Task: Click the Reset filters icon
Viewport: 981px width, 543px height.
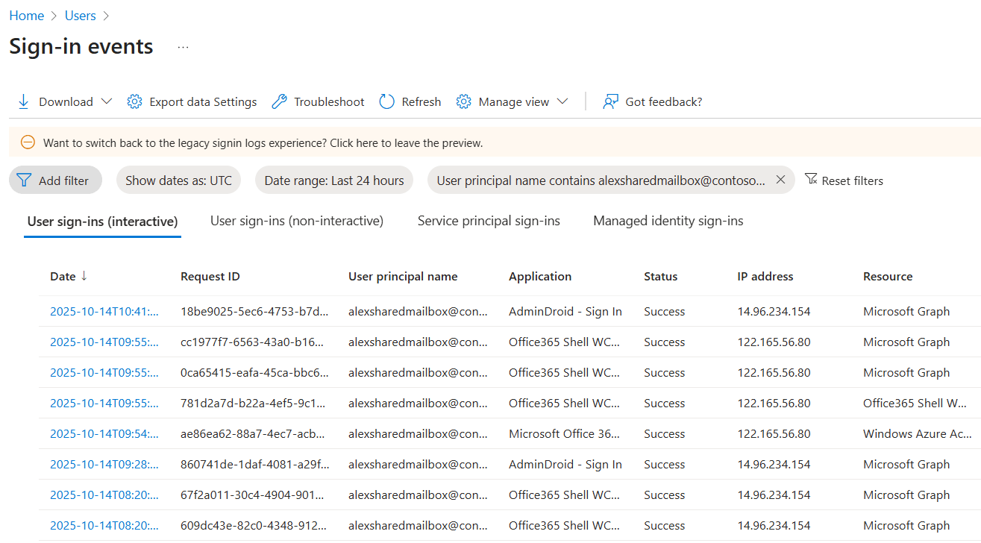Action: 811,179
